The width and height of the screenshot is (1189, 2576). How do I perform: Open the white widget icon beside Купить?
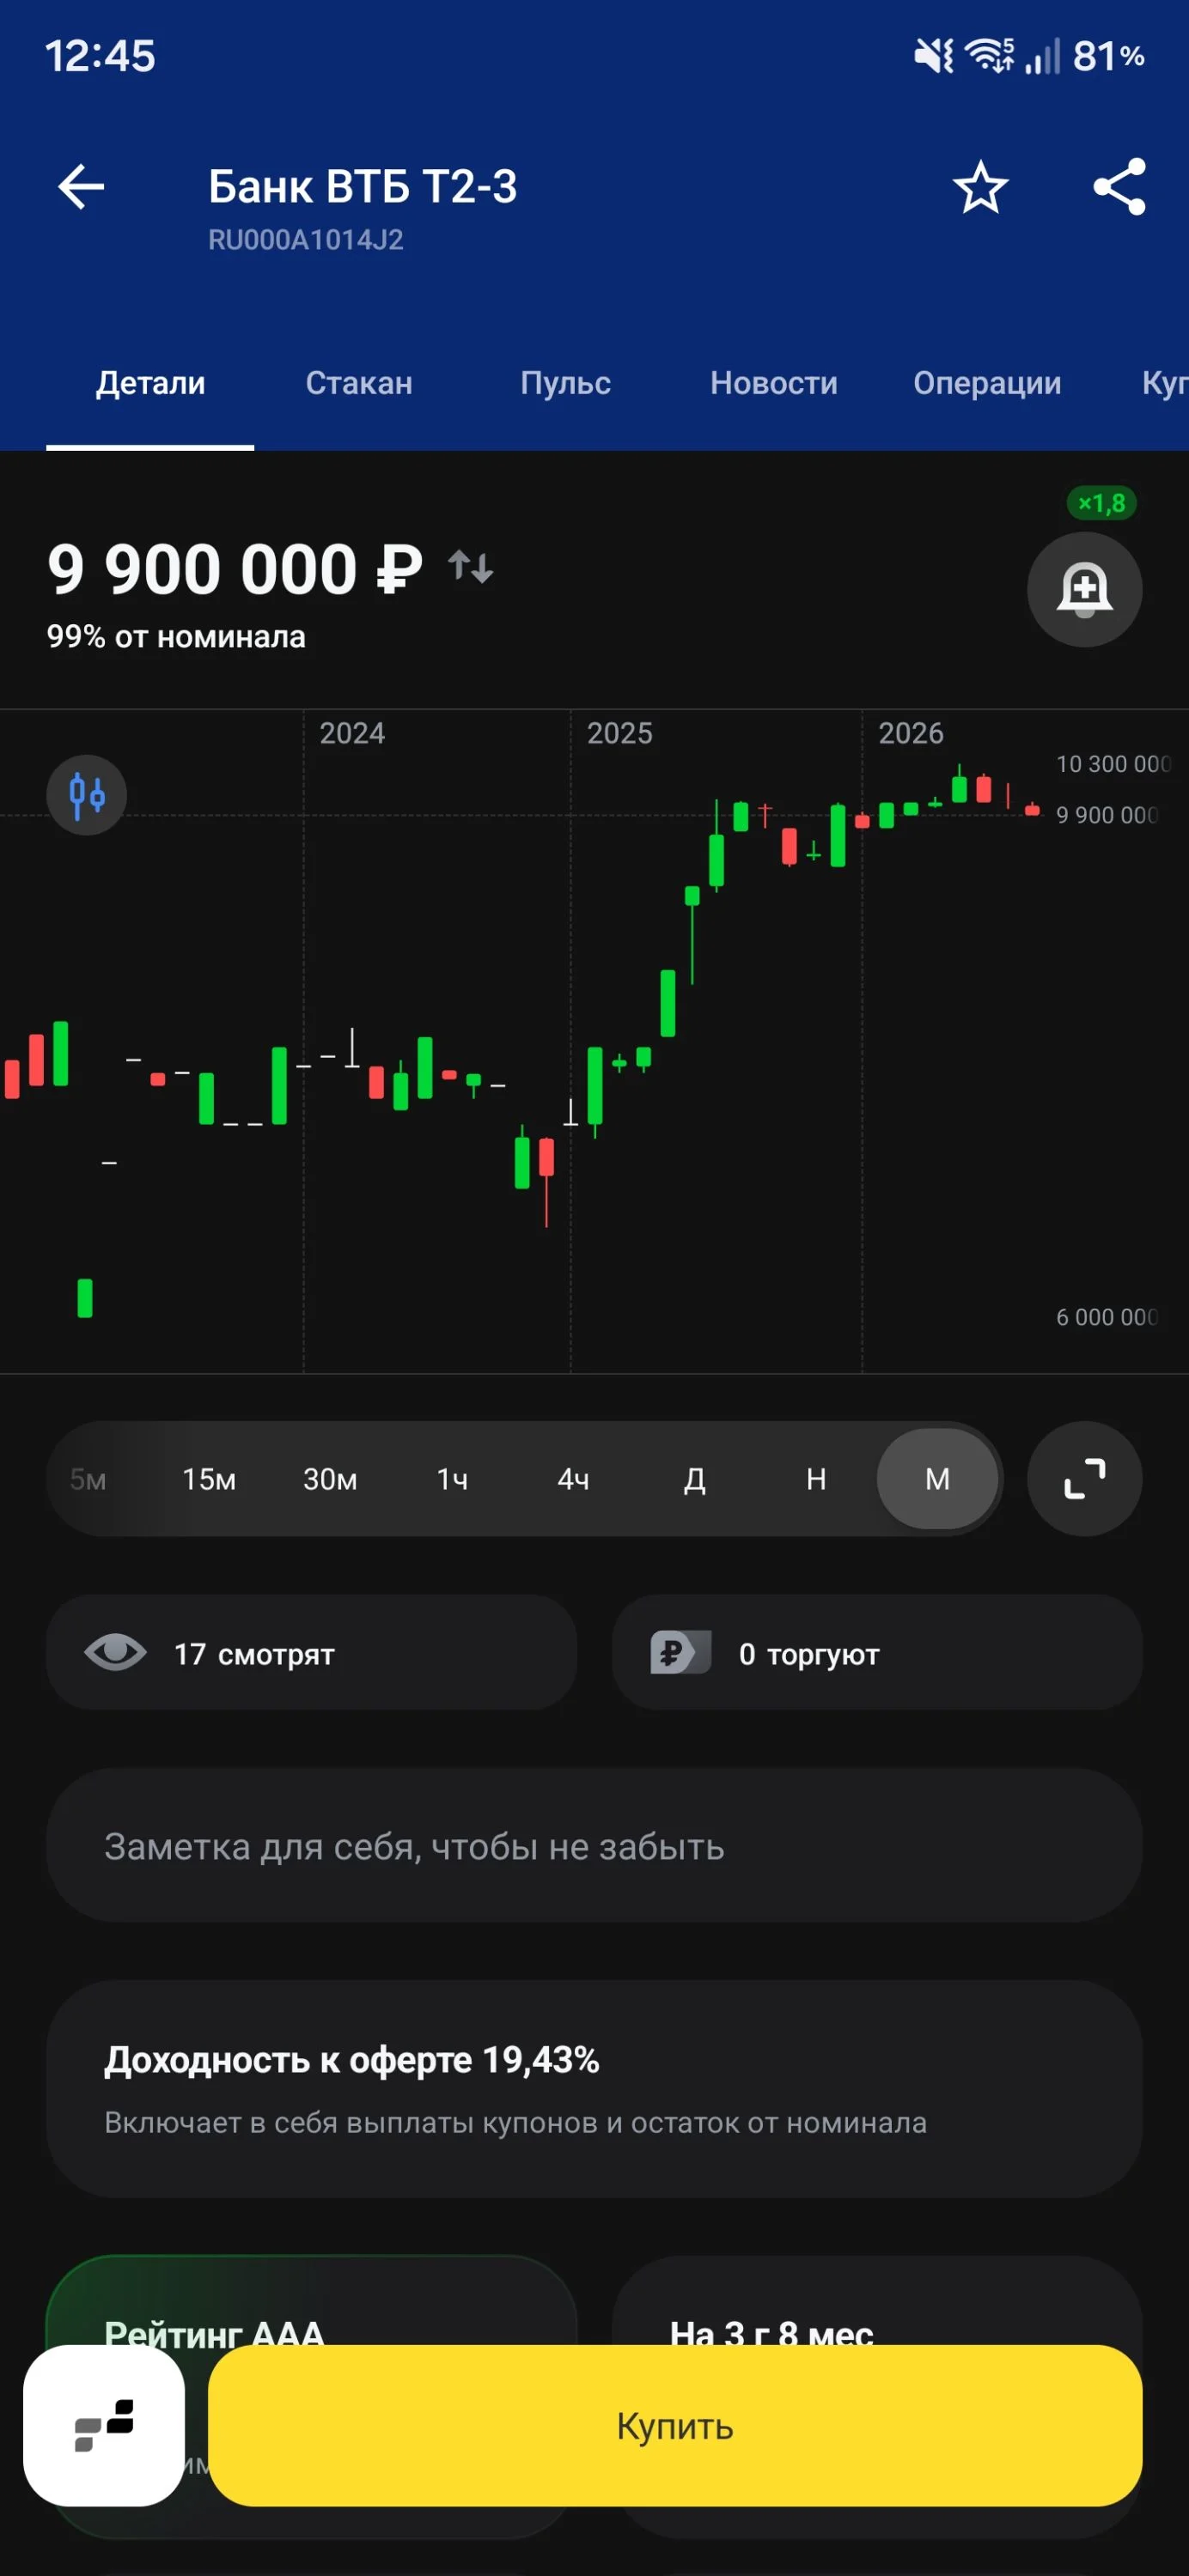(x=104, y=2426)
